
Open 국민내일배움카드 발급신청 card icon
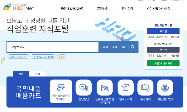61,91
